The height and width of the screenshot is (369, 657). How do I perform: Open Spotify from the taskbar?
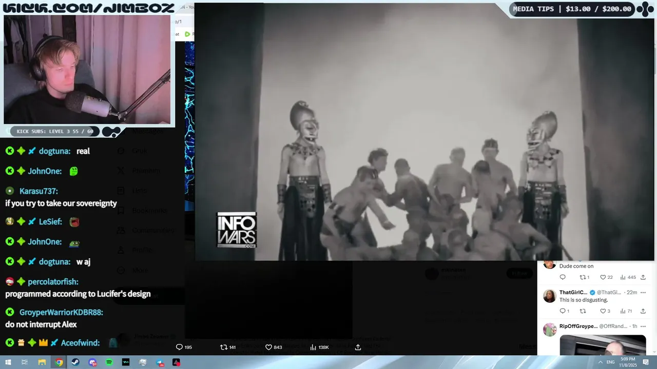point(109,362)
